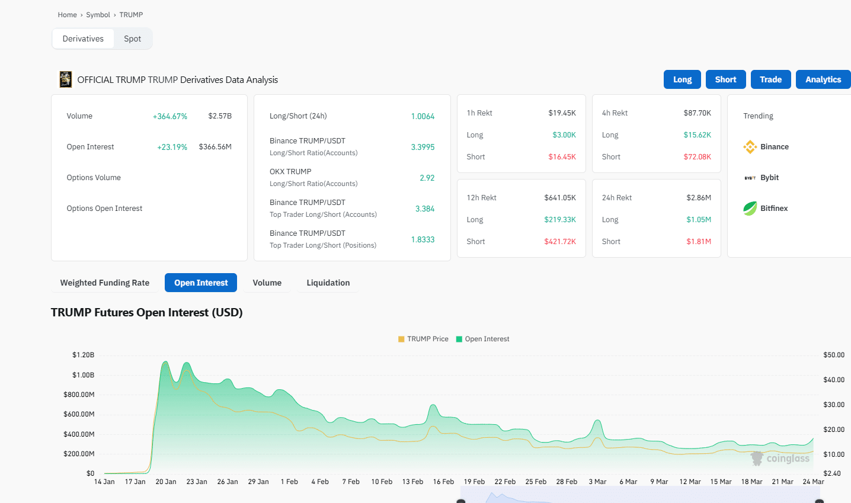Click the Trending heading
The width and height of the screenshot is (851, 503).
coord(758,116)
